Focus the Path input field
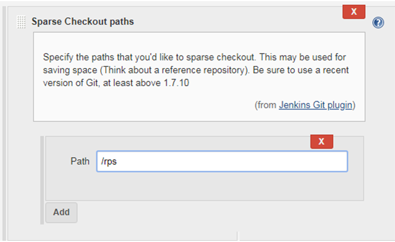The image size is (395, 242). coord(222,162)
